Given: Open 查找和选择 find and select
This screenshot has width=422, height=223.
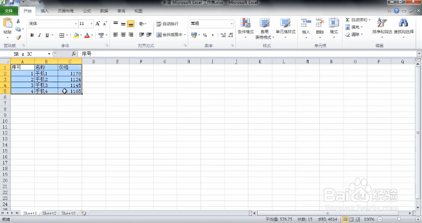Looking at the screenshot, I should [x=404, y=28].
